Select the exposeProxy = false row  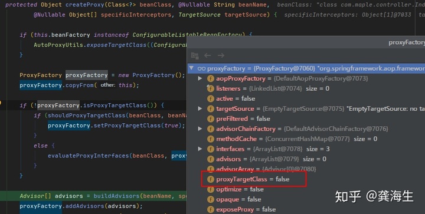click(306, 209)
